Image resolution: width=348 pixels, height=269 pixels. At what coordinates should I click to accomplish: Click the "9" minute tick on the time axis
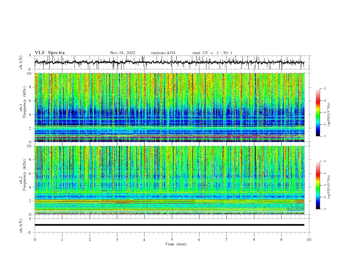coord(281,240)
